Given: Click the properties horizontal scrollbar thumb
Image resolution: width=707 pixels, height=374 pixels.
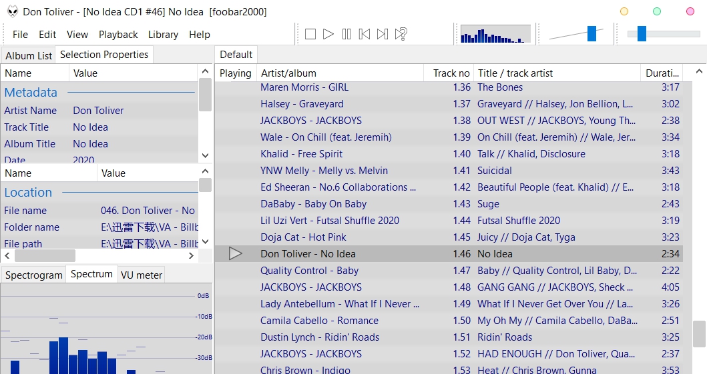Looking at the screenshot, I should (45, 255).
